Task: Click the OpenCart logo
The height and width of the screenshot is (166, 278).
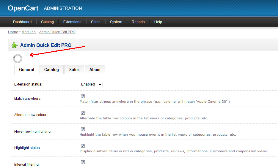Action: [x=23, y=8]
